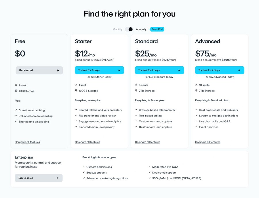Click the arrow icon in Advanced trial button
This screenshot has width=259, height=198.
point(239,70)
